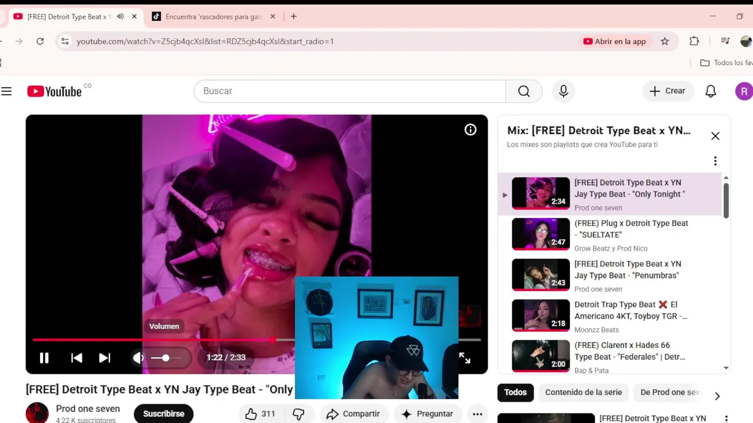
Task: Open more actions ellipsis below video
Action: (x=478, y=414)
